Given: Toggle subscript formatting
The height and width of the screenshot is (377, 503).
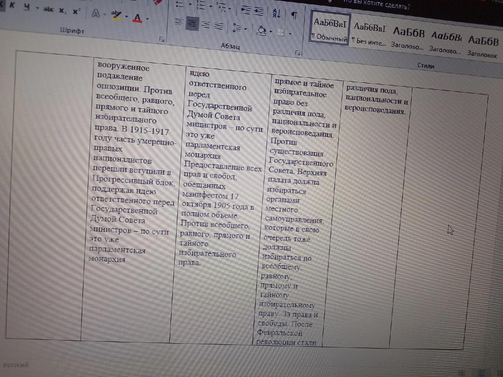Looking at the screenshot, I should pos(63,11).
